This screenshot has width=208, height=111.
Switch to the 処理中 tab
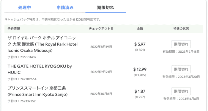[25, 7]
